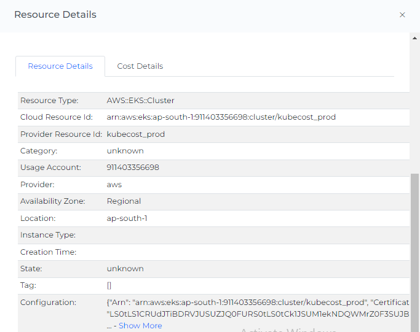The width and height of the screenshot is (420, 332).
Task: Click the Show More link in Configuration
Action: tap(140, 326)
